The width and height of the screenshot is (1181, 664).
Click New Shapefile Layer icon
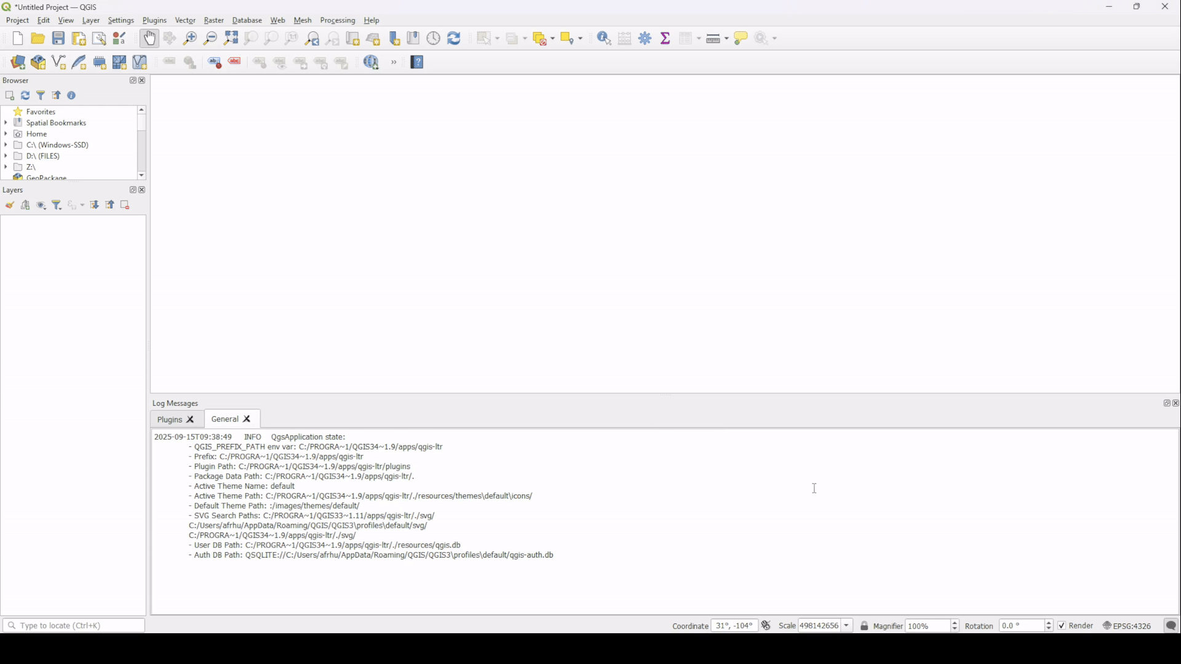pos(58,63)
